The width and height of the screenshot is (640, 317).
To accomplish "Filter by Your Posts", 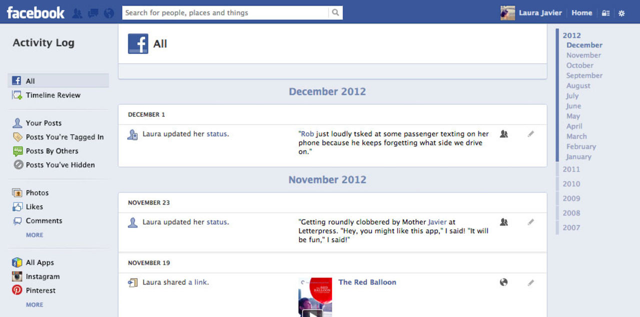I will click(43, 123).
